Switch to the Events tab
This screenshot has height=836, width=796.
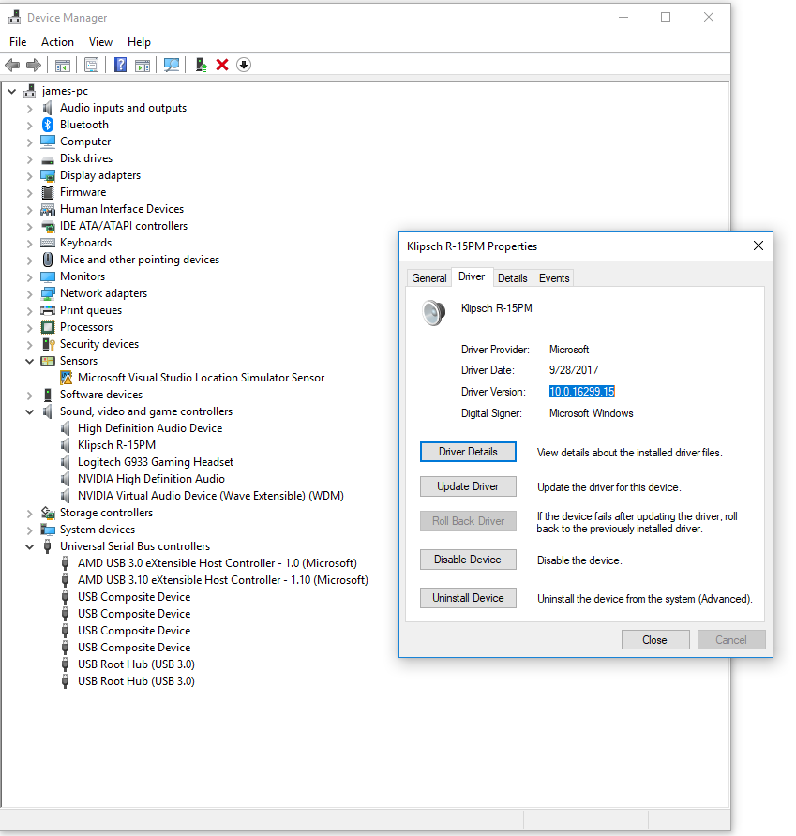pos(554,277)
